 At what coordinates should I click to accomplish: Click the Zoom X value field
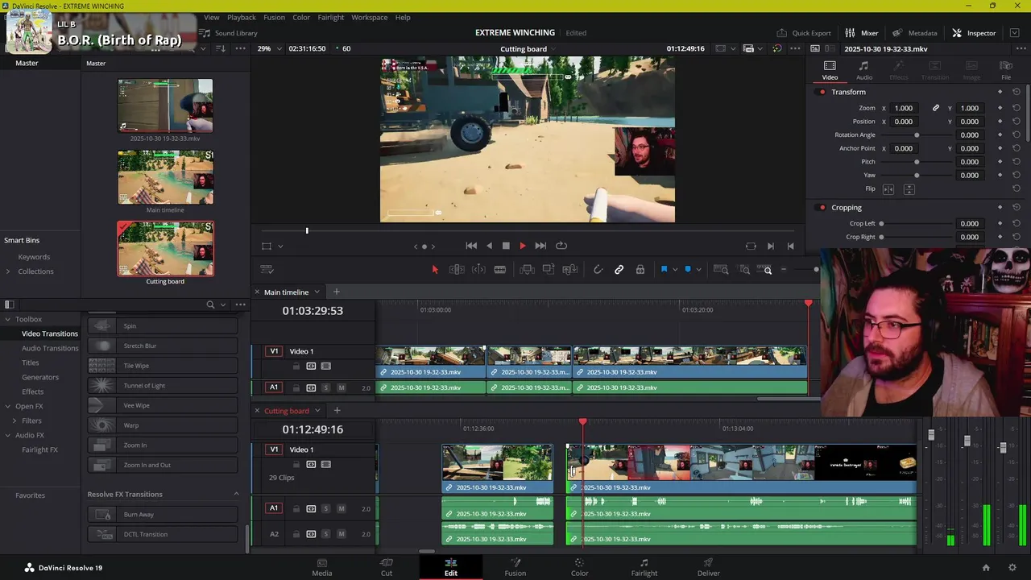click(904, 108)
